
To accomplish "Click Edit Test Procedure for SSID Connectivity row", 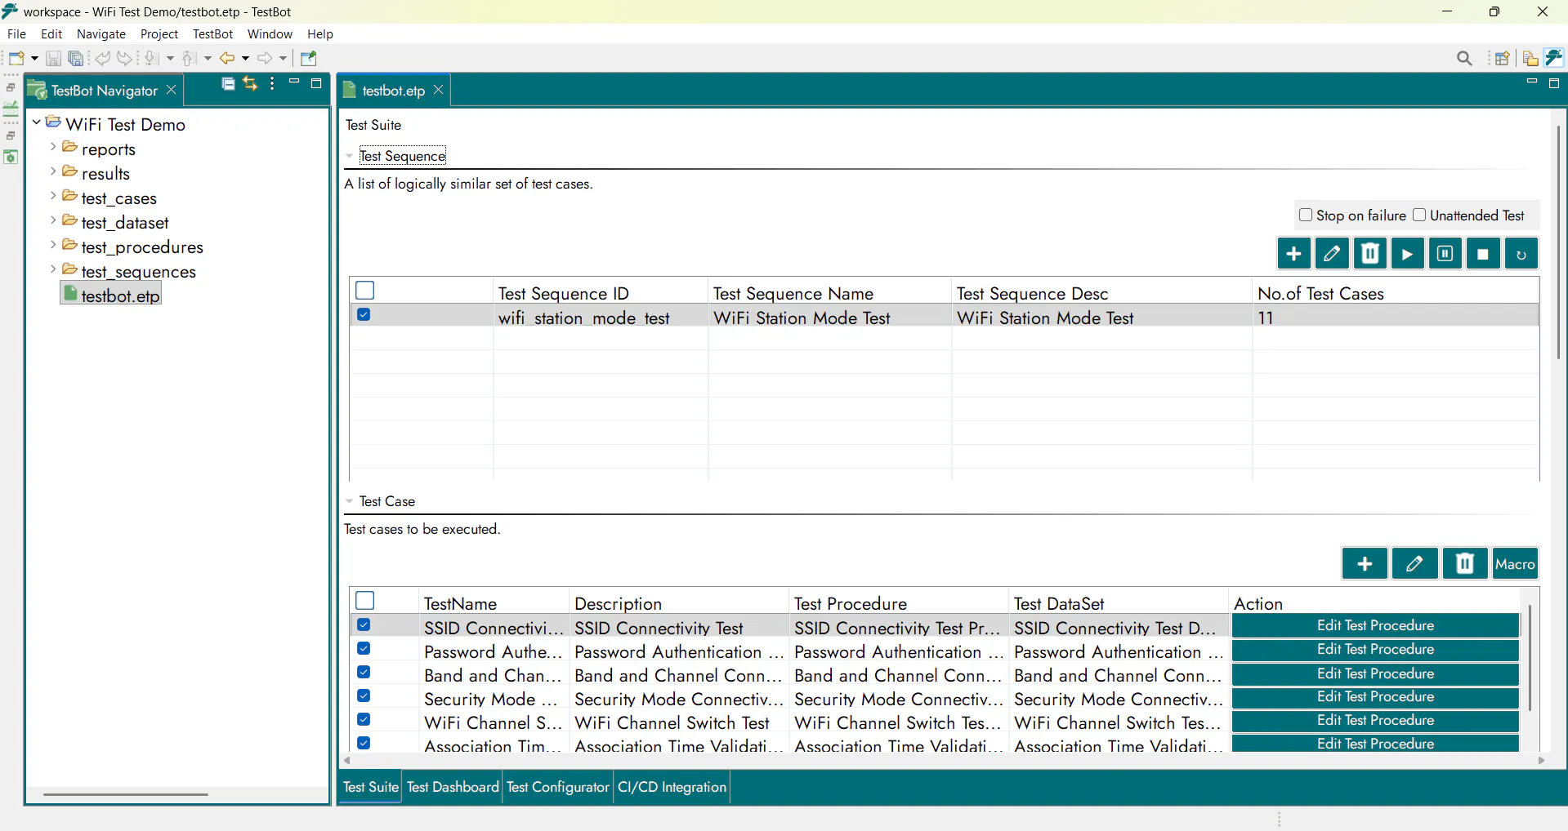I will [1375, 625].
